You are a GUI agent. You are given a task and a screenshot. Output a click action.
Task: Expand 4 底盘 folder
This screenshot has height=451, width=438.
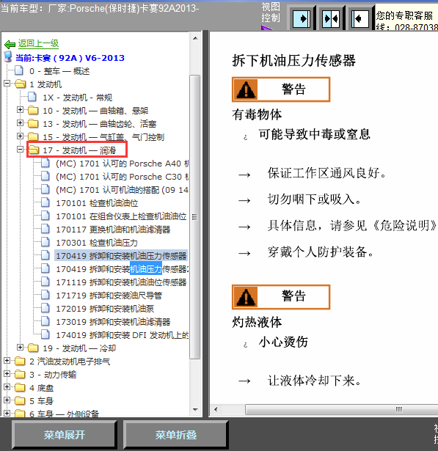pyautogui.click(x=7, y=387)
